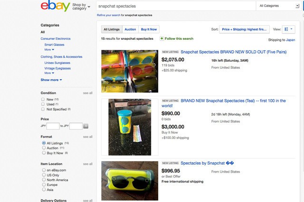Check the New condition checkbox
The image size is (304, 202).
pyautogui.click(x=43, y=99)
